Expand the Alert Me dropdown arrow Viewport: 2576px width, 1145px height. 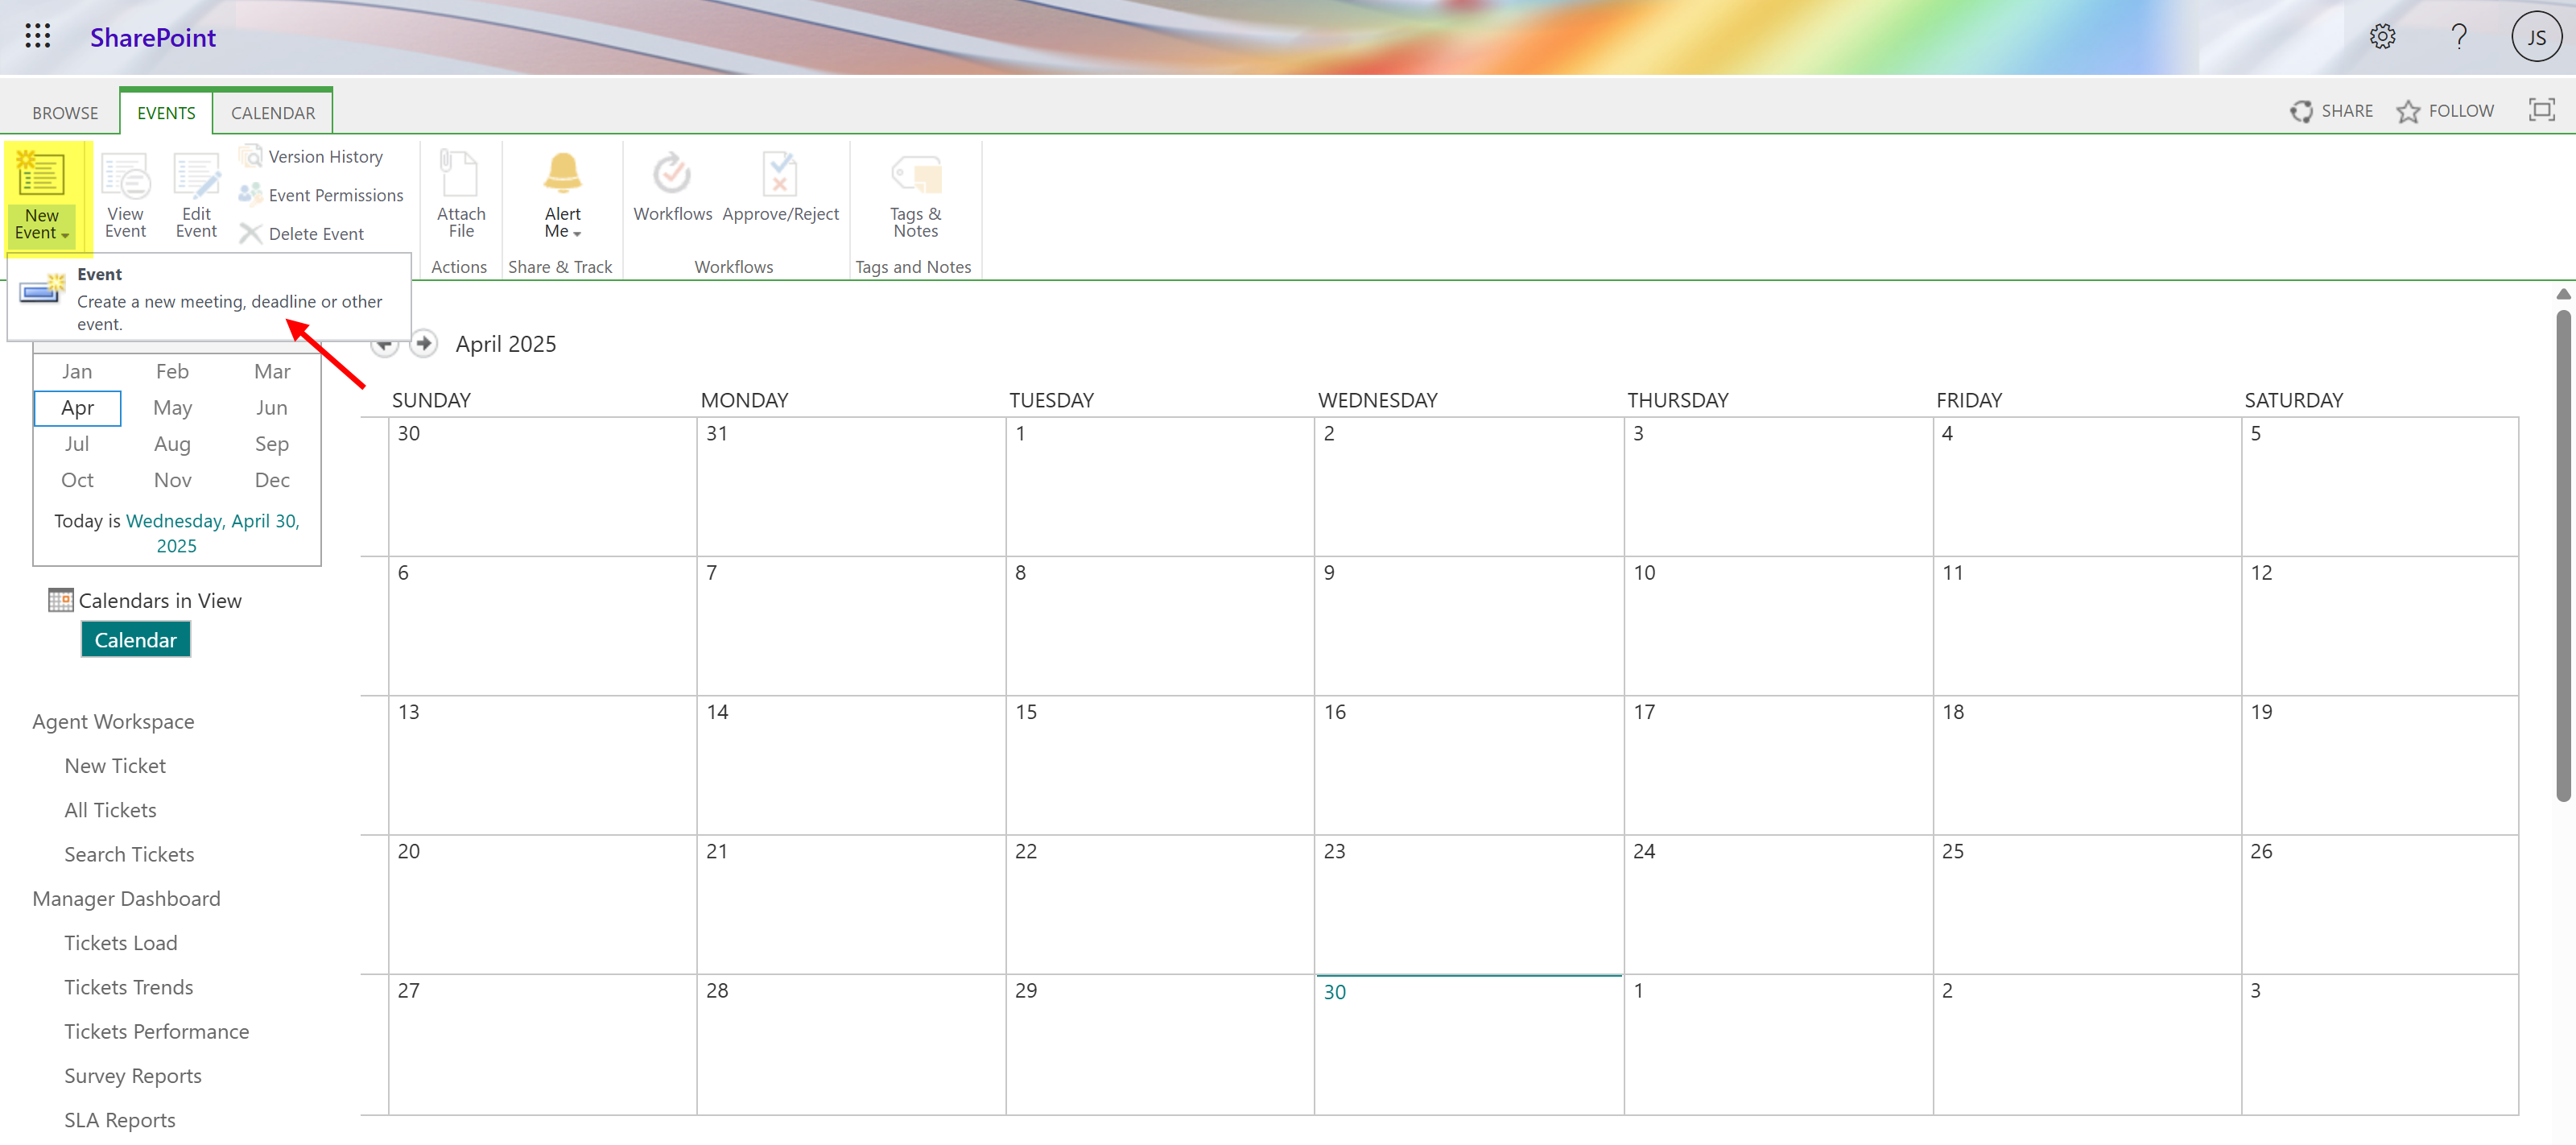pyautogui.click(x=577, y=234)
